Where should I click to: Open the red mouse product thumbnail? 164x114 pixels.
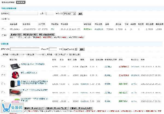(x=15, y=75)
